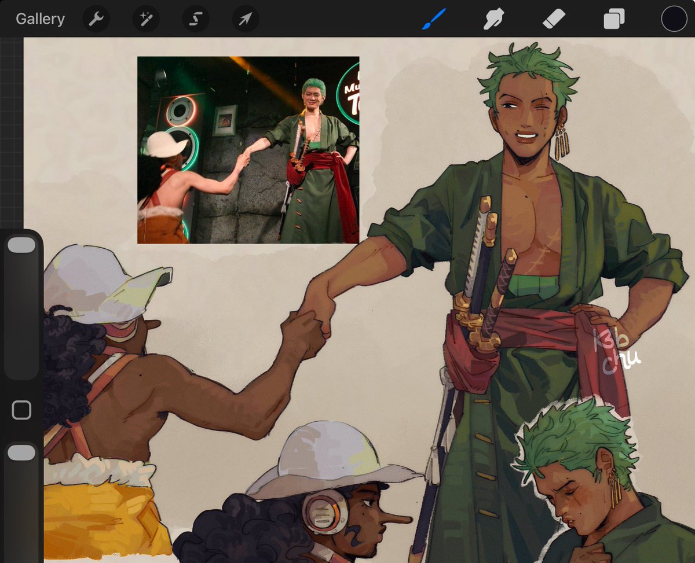
Task: Open the Gallery view
Action: (40, 19)
